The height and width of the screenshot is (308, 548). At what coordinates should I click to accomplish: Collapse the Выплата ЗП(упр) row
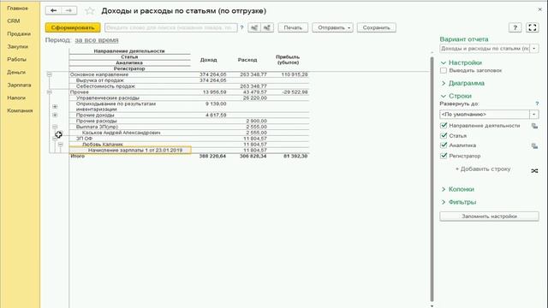55,127
